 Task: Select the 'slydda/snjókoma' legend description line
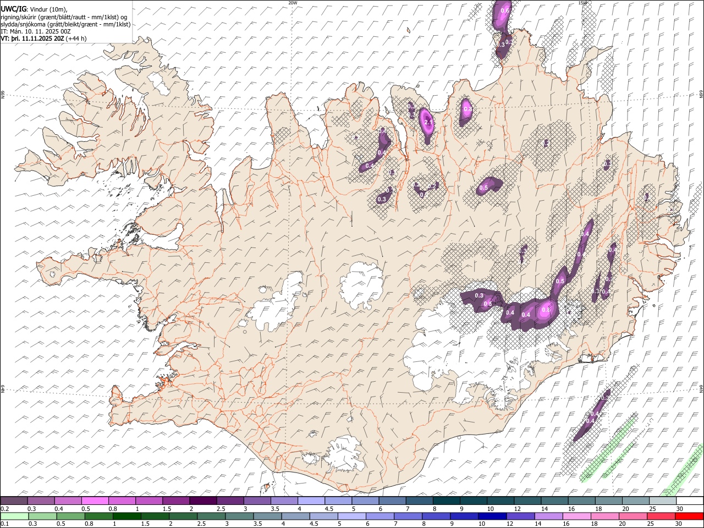65,24
